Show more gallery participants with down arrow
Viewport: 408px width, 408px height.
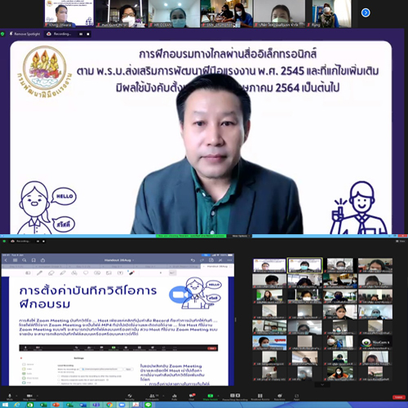point(322,385)
